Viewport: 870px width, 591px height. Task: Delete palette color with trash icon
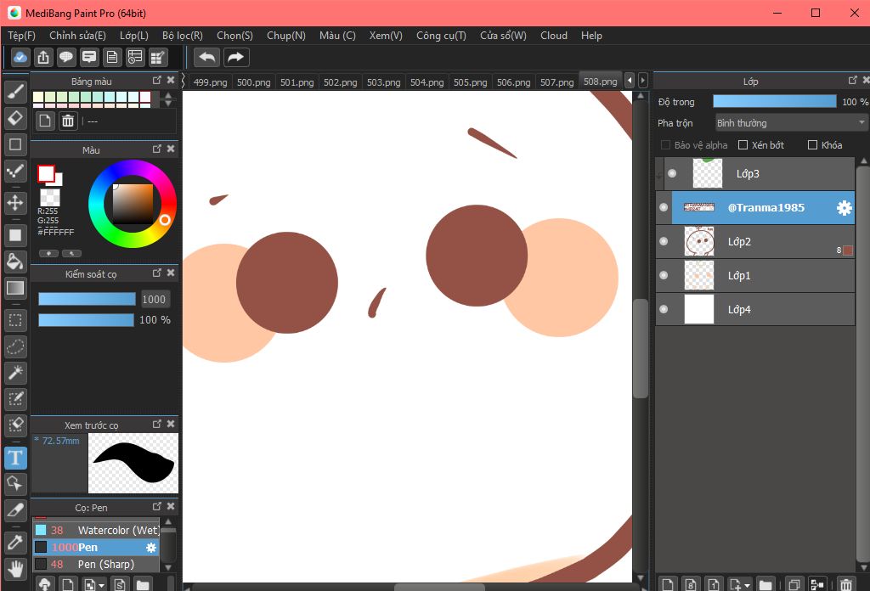click(x=68, y=121)
